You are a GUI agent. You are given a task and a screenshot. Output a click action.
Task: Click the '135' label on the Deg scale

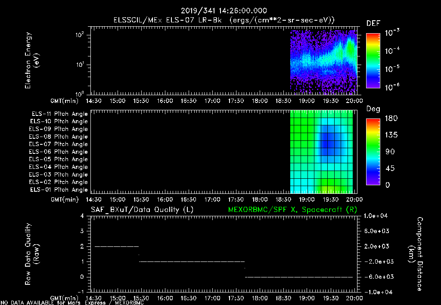pyautogui.click(x=391, y=135)
